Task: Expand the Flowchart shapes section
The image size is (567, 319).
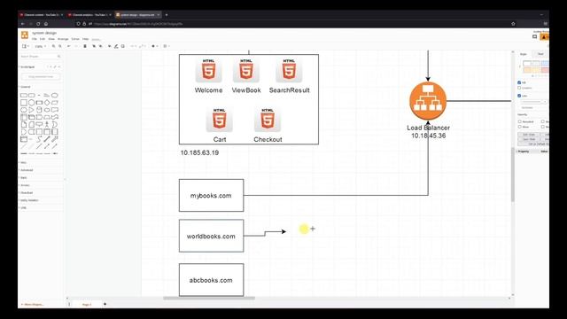Action: (26, 193)
